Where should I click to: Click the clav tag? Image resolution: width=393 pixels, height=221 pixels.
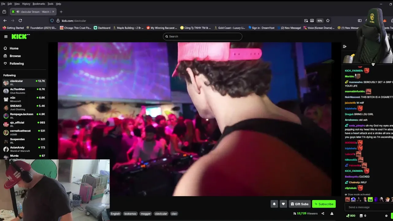(174, 214)
